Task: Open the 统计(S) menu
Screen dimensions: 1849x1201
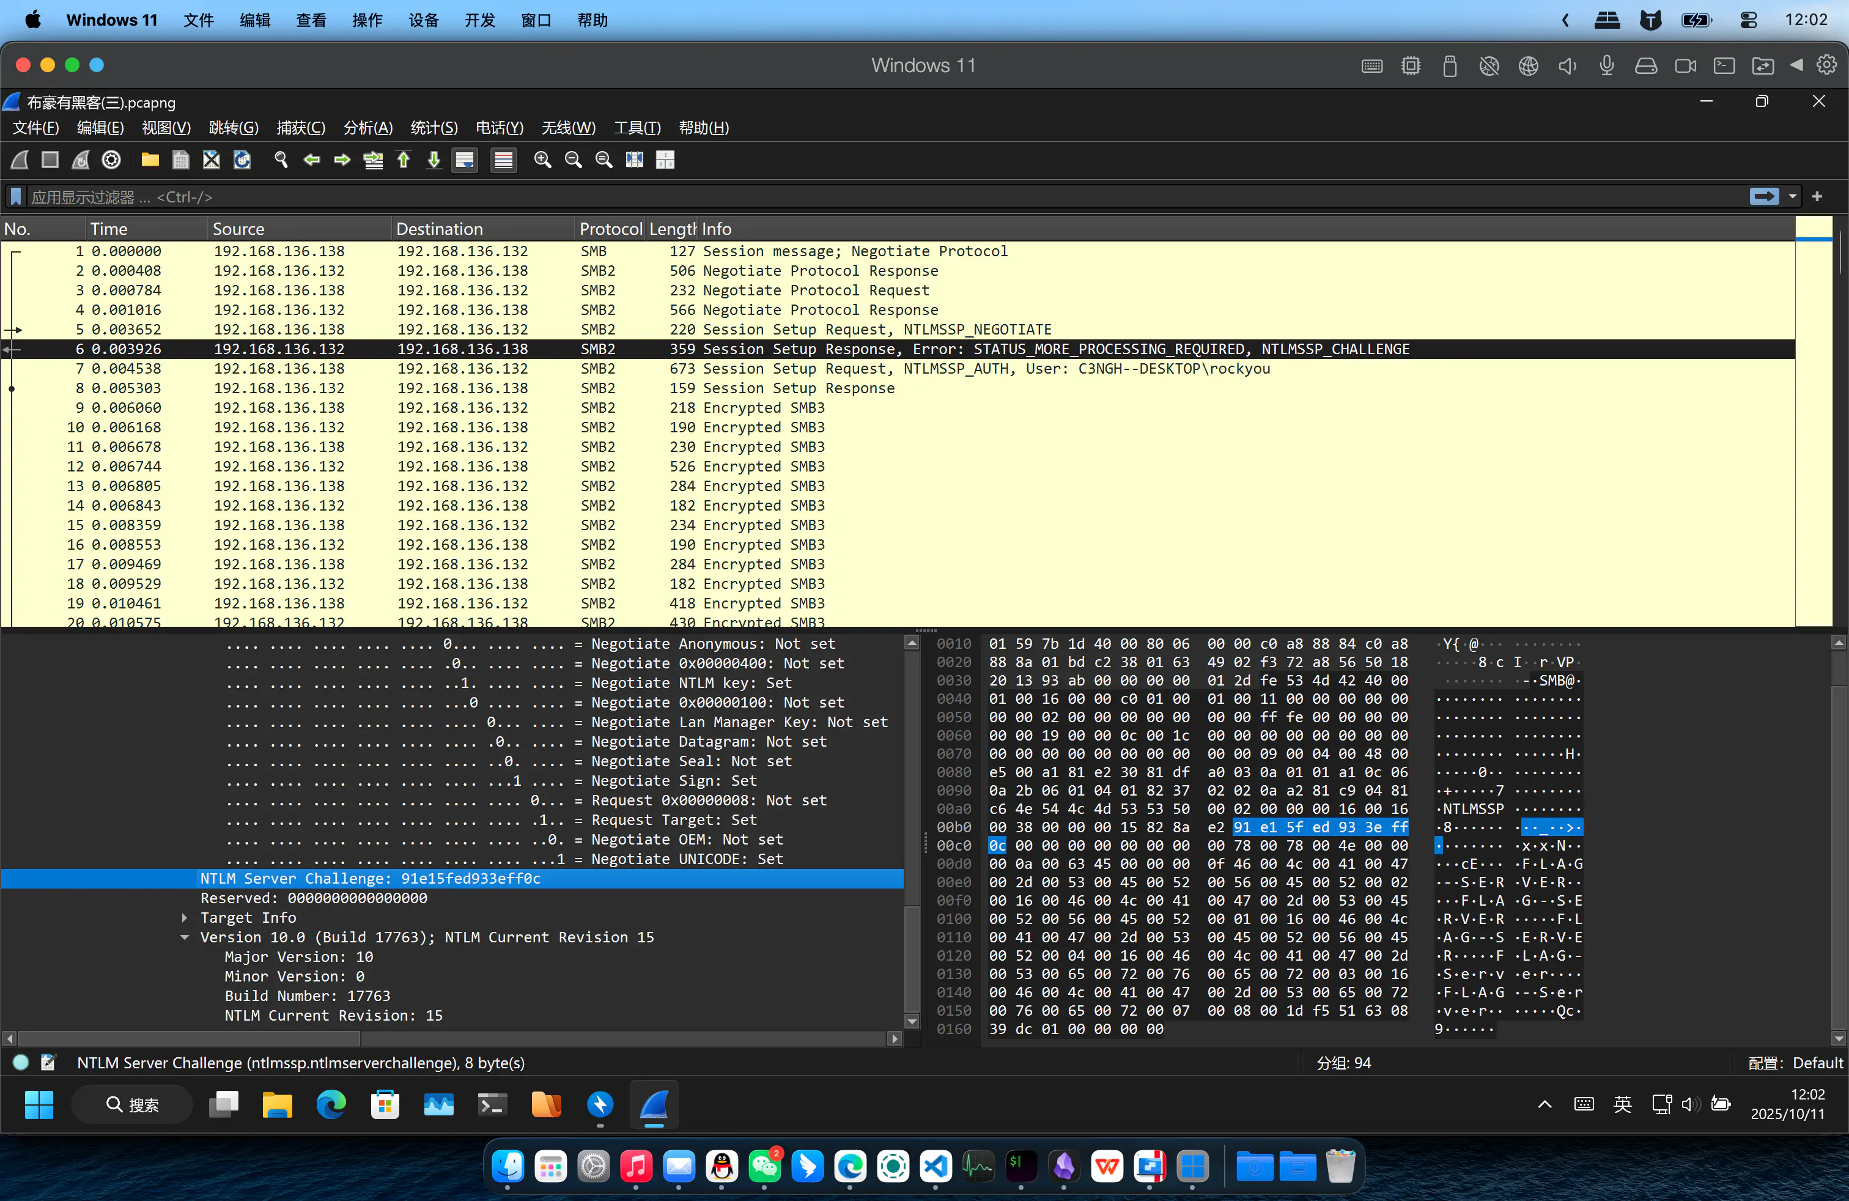Action: [x=434, y=127]
